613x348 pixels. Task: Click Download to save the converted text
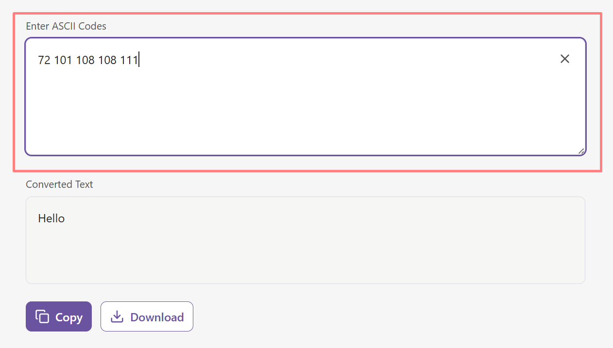point(147,316)
